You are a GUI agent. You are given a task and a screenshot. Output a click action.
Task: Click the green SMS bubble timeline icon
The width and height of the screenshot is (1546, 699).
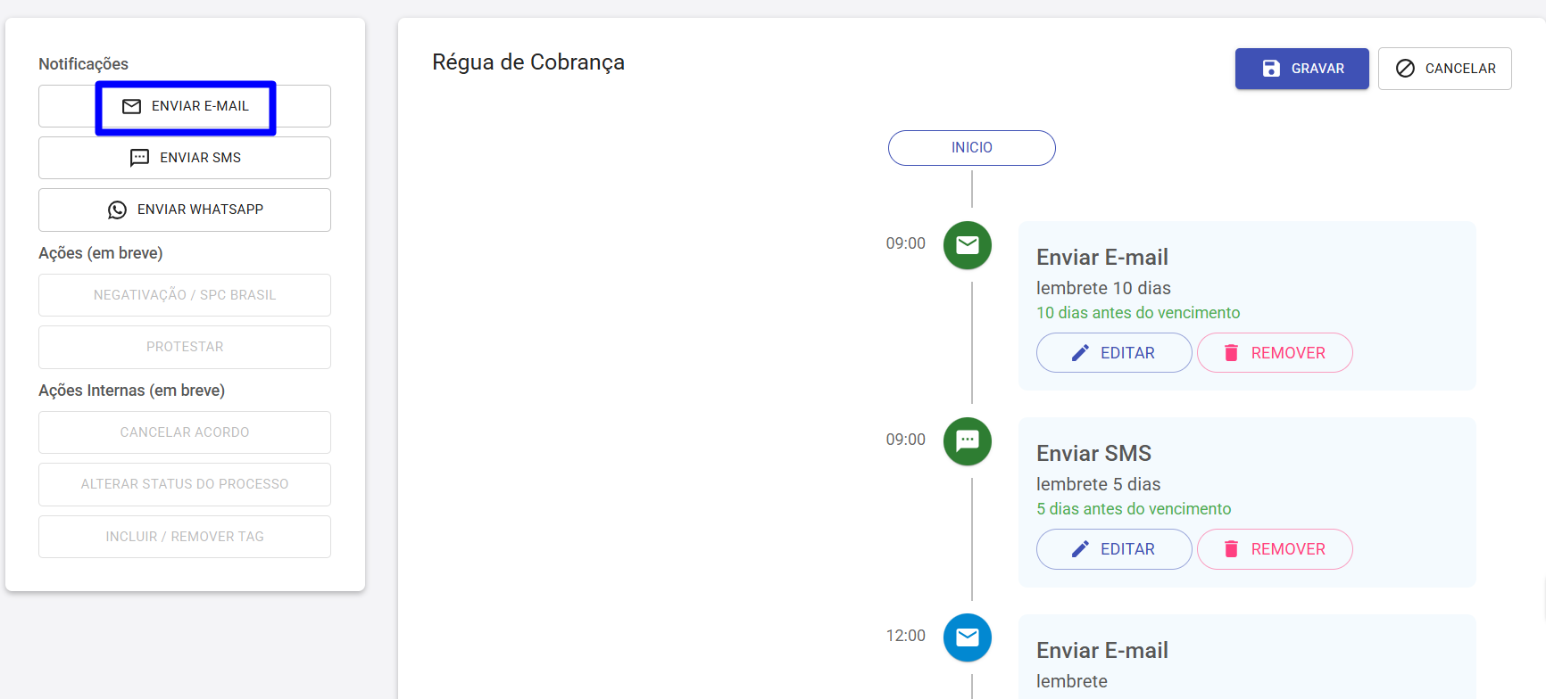[968, 441]
